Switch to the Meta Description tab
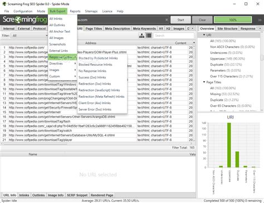Viewport: 264px width, 203px height. tap(118, 28)
